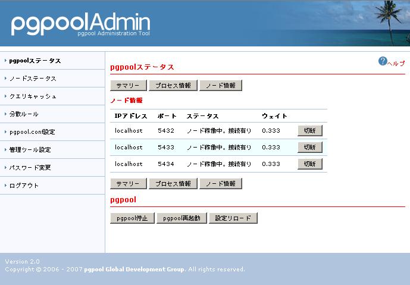The height and width of the screenshot is (285, 410).
Task: Click the 設定リロード button
Action: coord(233,218)
